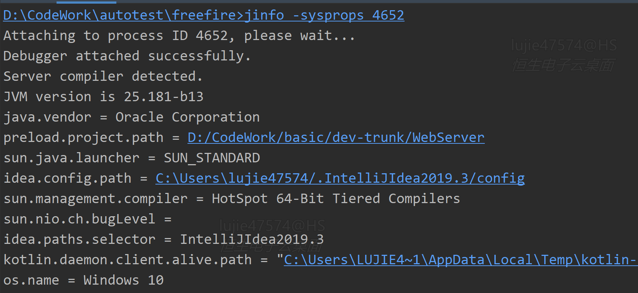Click the kotlin.daemon.client.alive.path property name
Image resolution: width=638 pixels, height=293 pixels.
pos(127,260)
